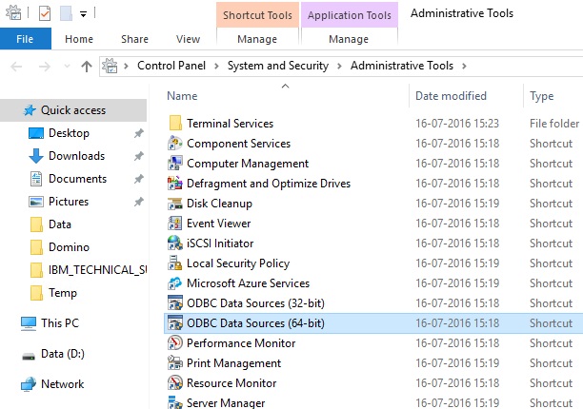Switch to the View ribbon tab
Image resolution: width=583 pixels, height=409 pixels.
click(x=188, y=39)
